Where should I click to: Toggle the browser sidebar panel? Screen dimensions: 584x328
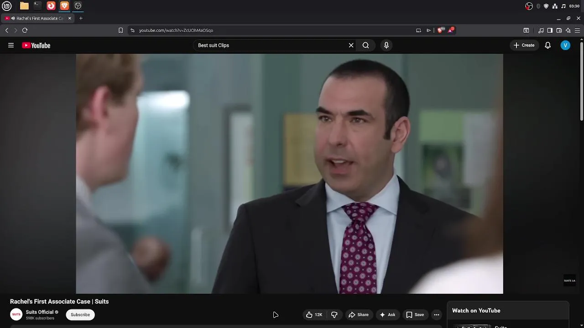[x=550, y=31]
